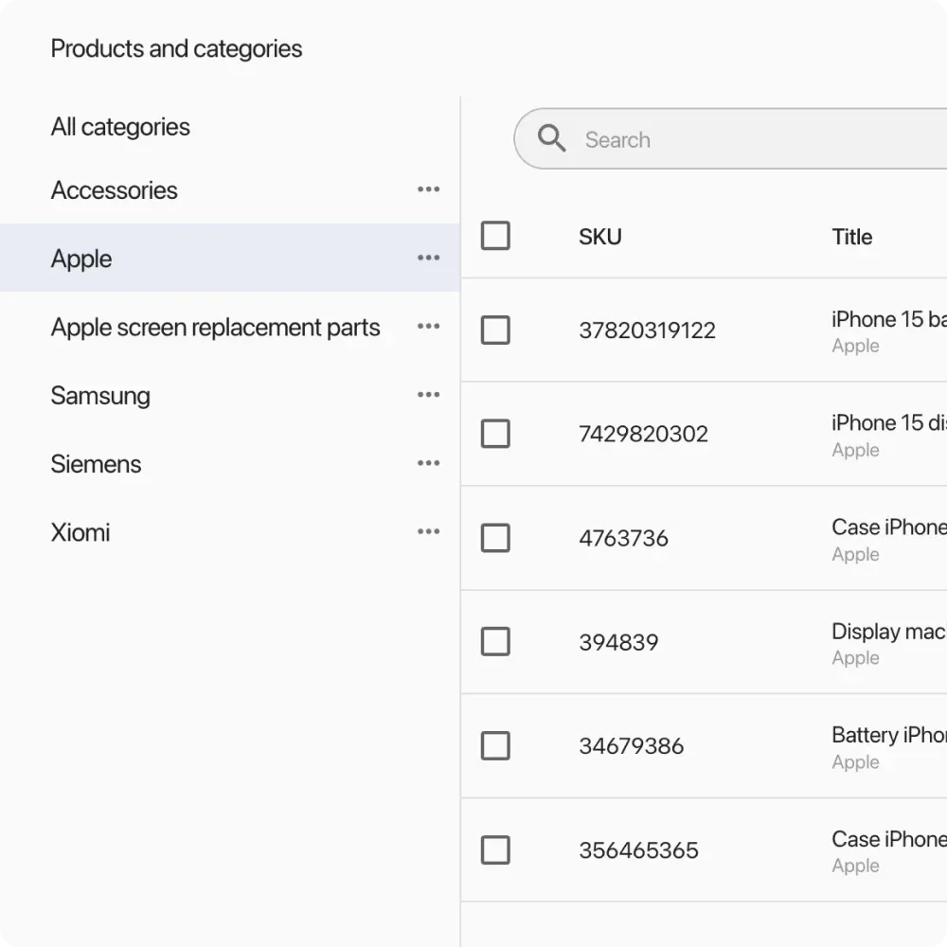This screenshot has width=947, height=947.
Task: Open options icon for Apple screen replacement parts
Action: tap(428, 326)
